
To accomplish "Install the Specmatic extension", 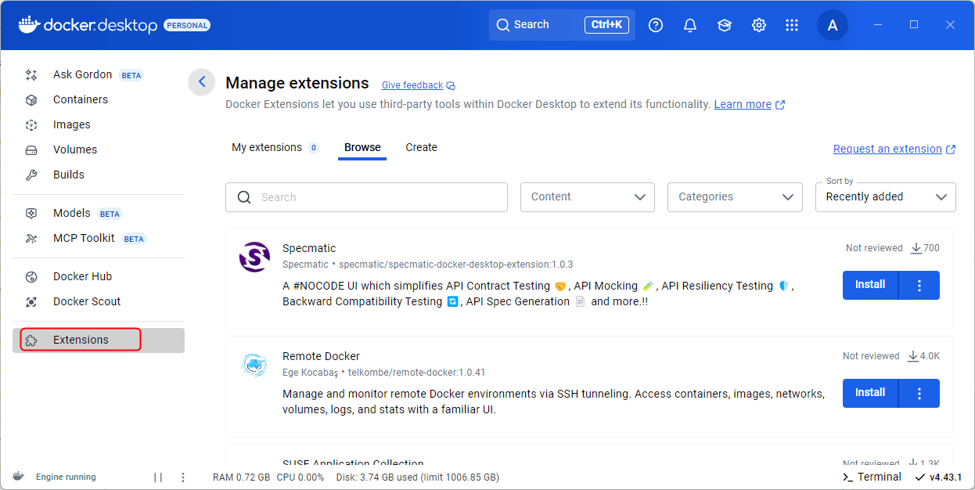I will coord(870,285).
